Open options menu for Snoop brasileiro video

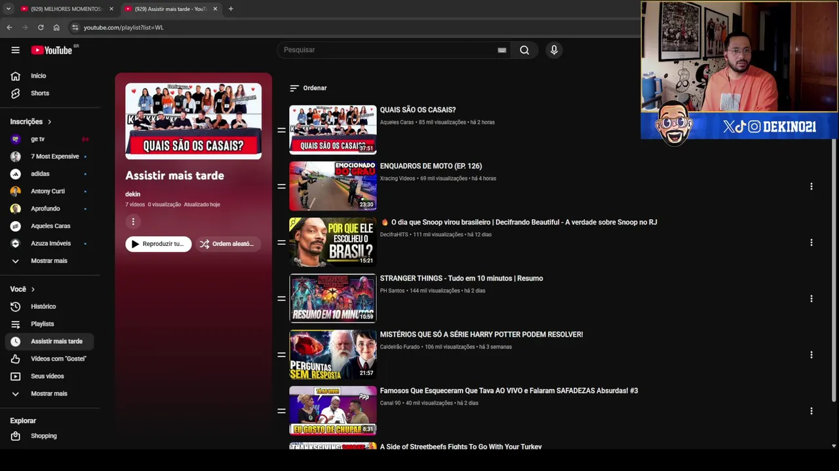click(x=811, y=243)
